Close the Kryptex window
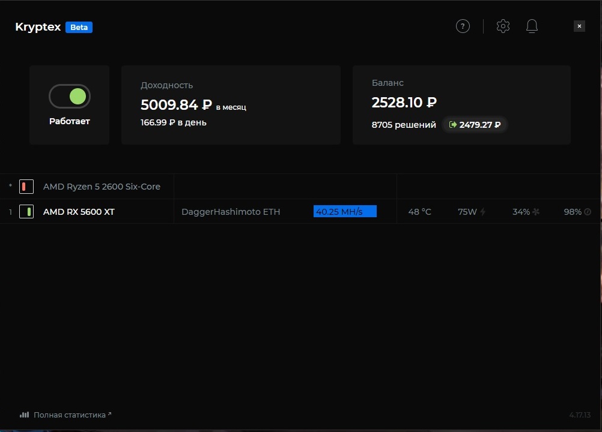 (579, 26)
